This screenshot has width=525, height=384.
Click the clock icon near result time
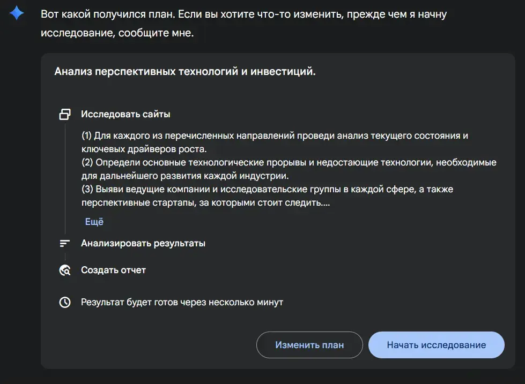pyautogui.click(x=65, y=303)
